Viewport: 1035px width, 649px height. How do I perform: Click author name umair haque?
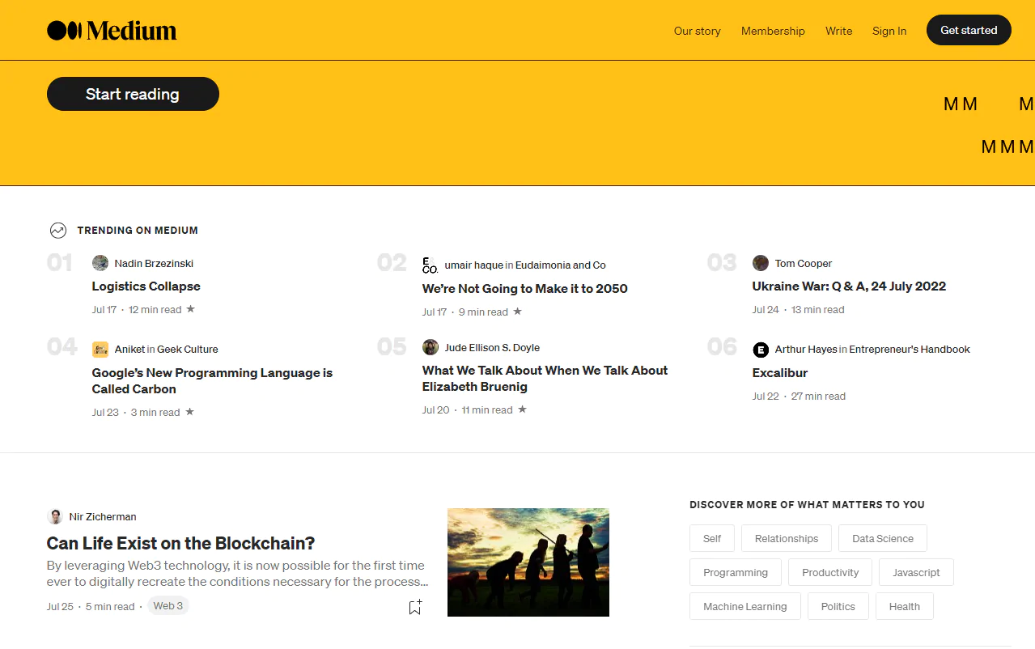473,265
